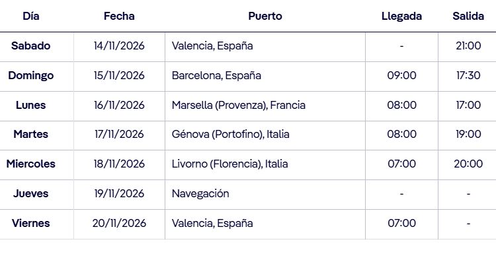Click the Miercoles day label
496x254 pixels.
(30, 164)
